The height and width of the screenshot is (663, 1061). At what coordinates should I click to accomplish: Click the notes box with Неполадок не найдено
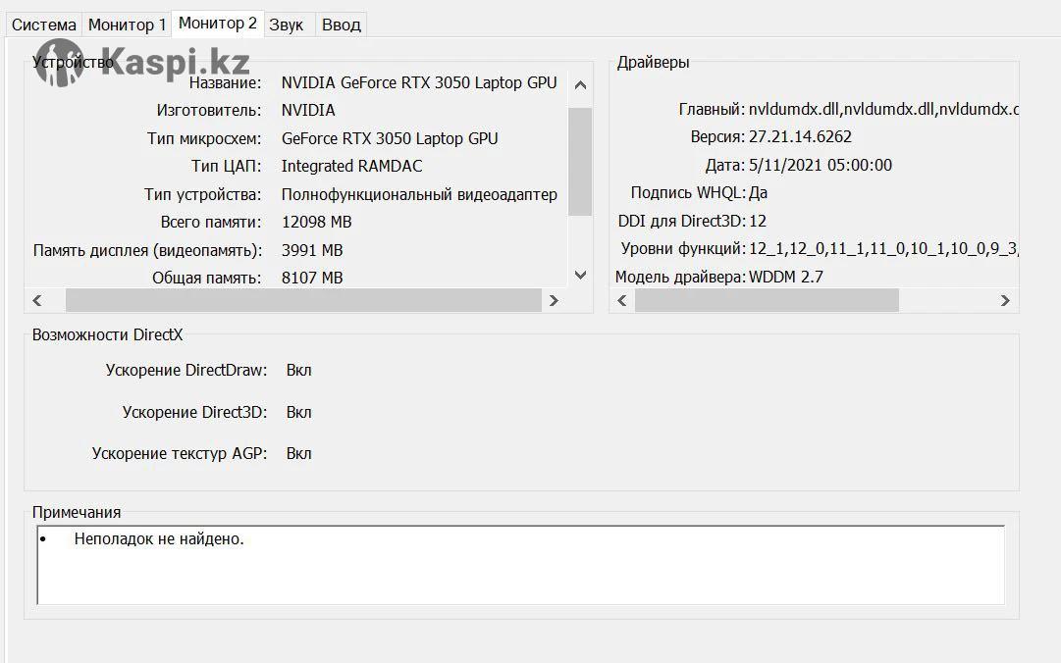520,565
